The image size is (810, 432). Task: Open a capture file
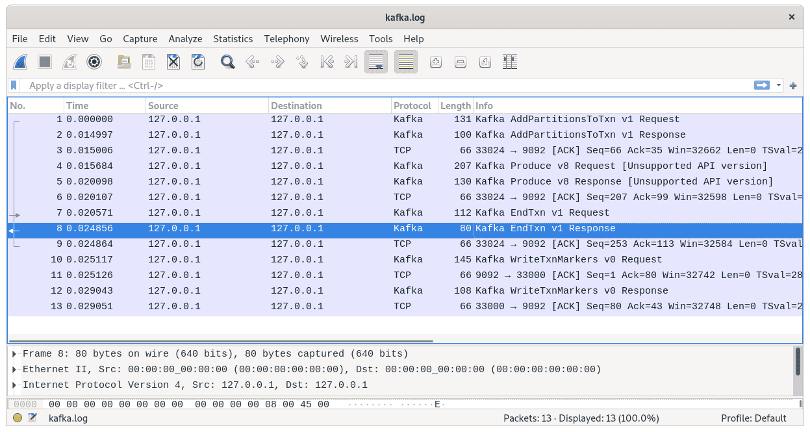[x=124, y=62]
